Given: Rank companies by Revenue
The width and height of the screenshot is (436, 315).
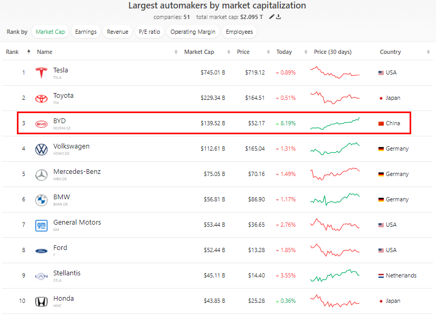Looking at the screenshot, I should 117,32.
